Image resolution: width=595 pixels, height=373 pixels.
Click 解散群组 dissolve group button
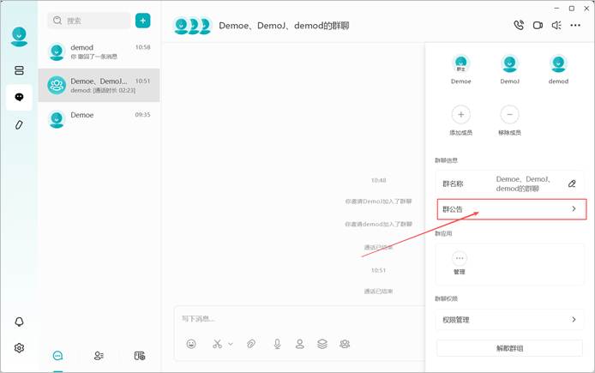tap(509, 348)
